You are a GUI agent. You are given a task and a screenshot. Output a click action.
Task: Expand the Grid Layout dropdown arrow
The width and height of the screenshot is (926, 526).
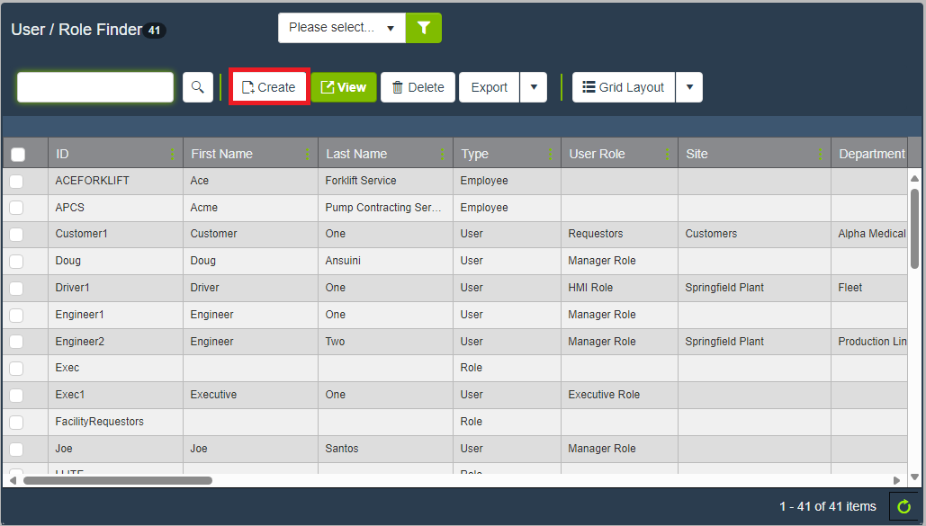pyautogui.click(x=689, y=87)
